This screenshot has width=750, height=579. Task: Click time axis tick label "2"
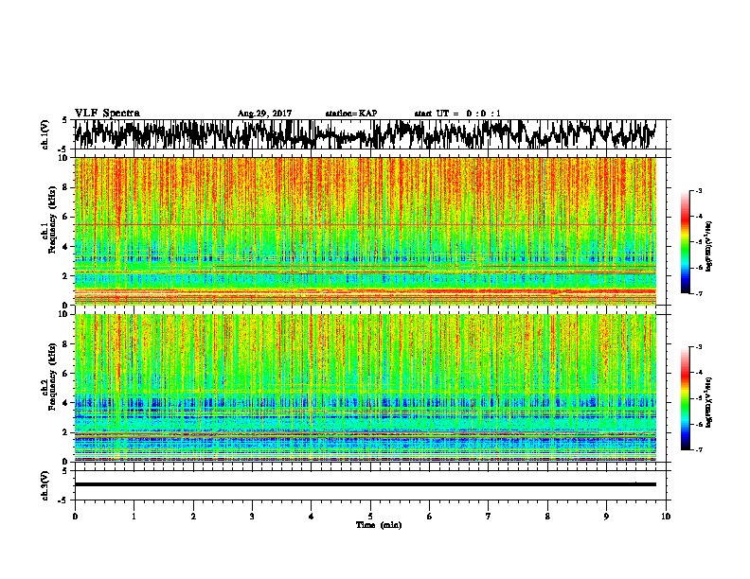pyautogui.click(x=193, y=517)
